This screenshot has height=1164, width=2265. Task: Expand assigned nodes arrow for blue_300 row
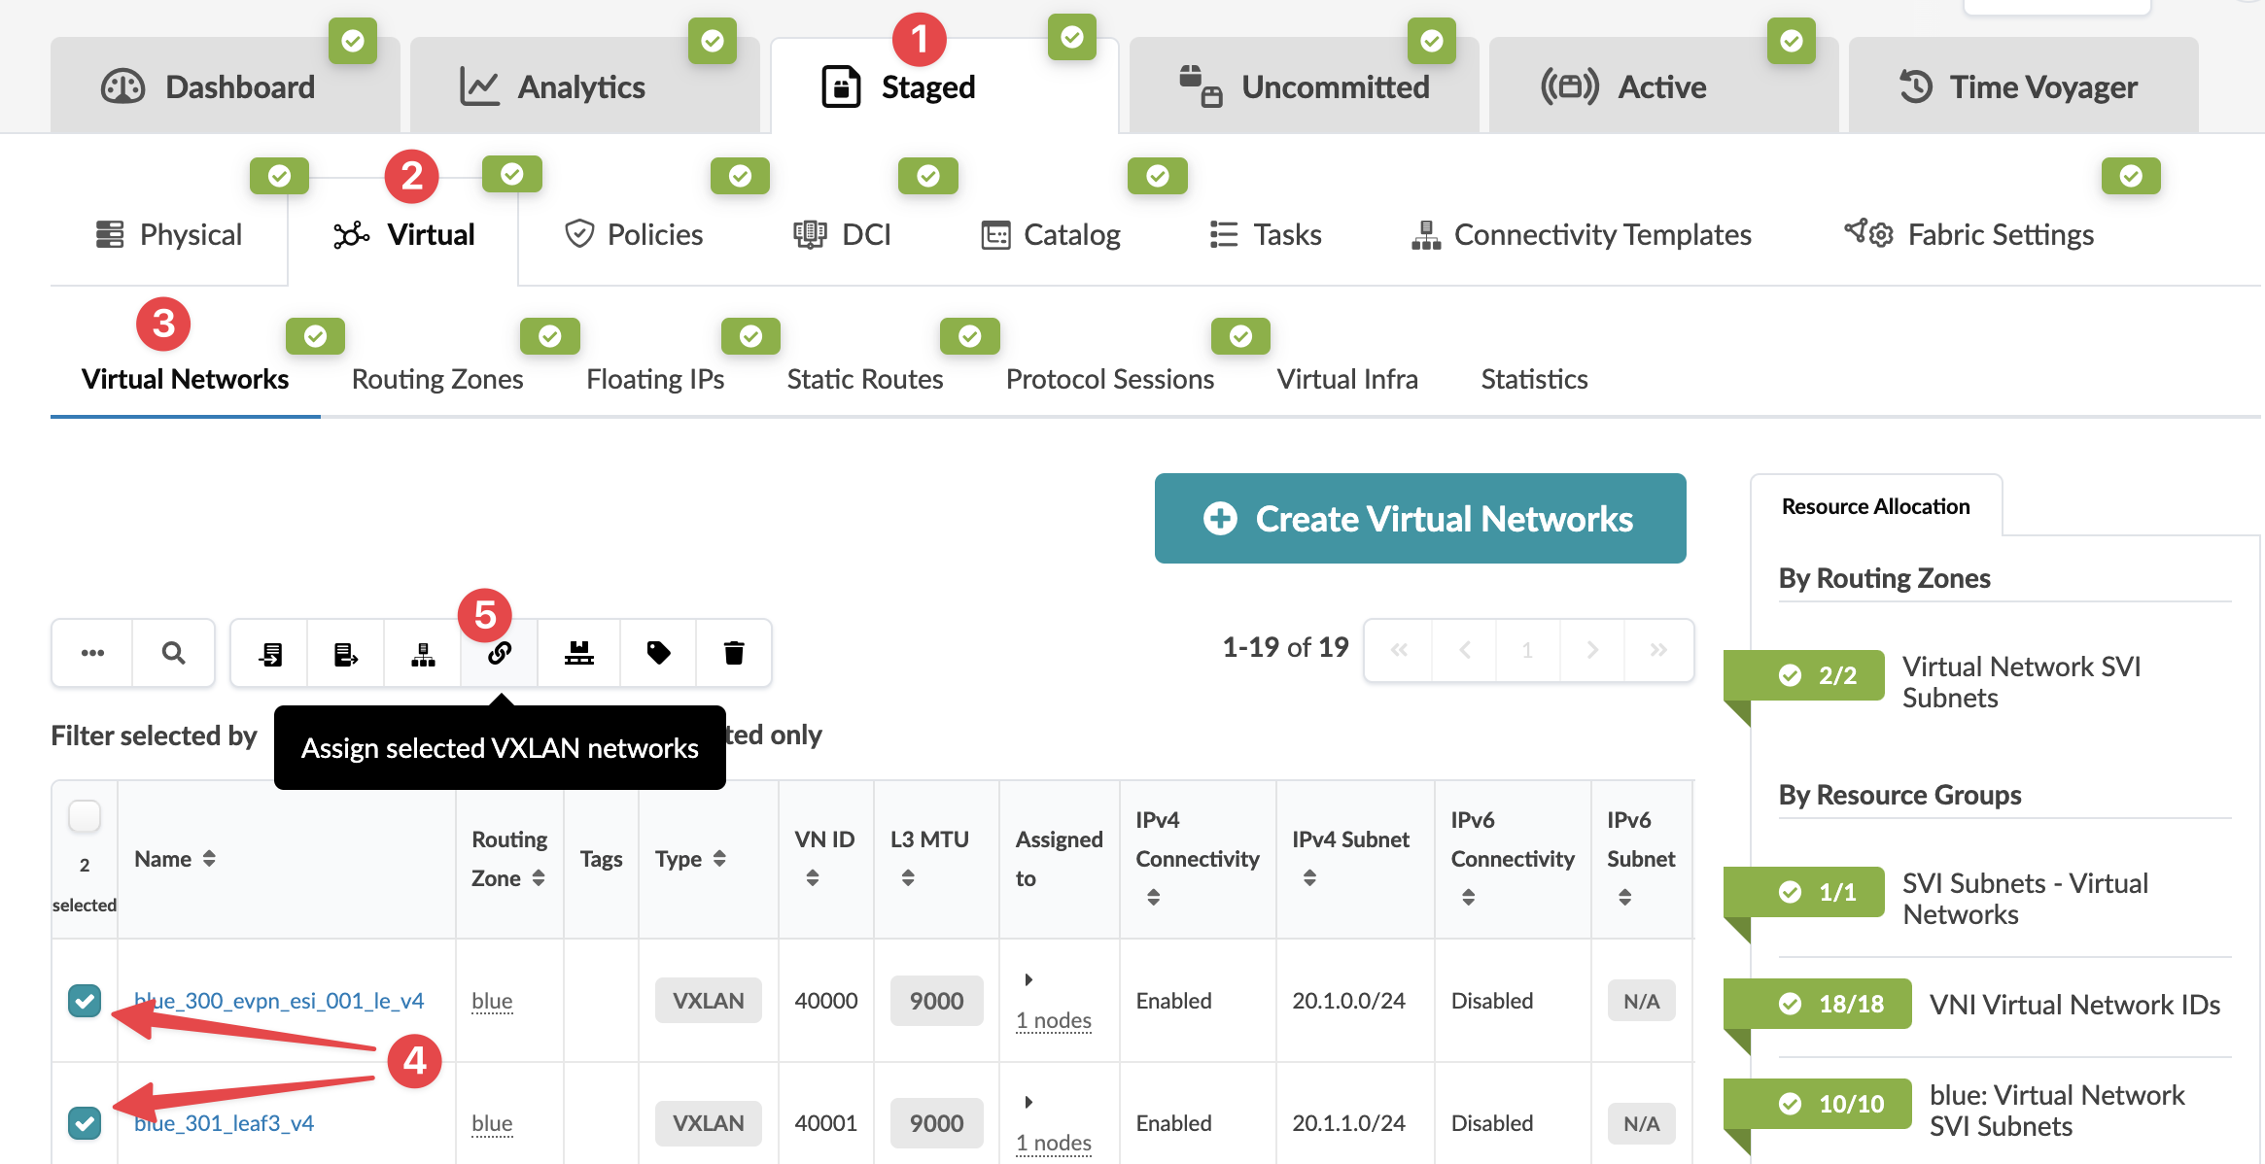click(x=1028, y=979)
